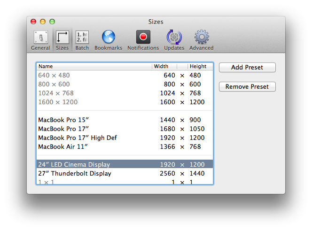Click the height value 600

coord(195,85)
